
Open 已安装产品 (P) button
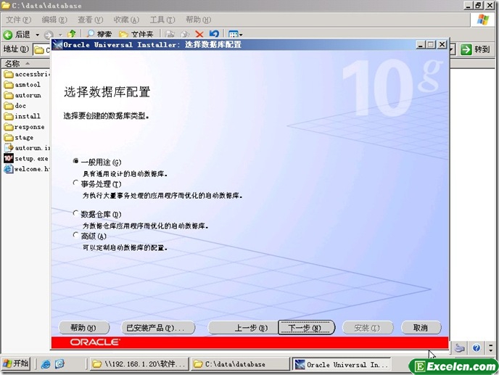(158, 328)
